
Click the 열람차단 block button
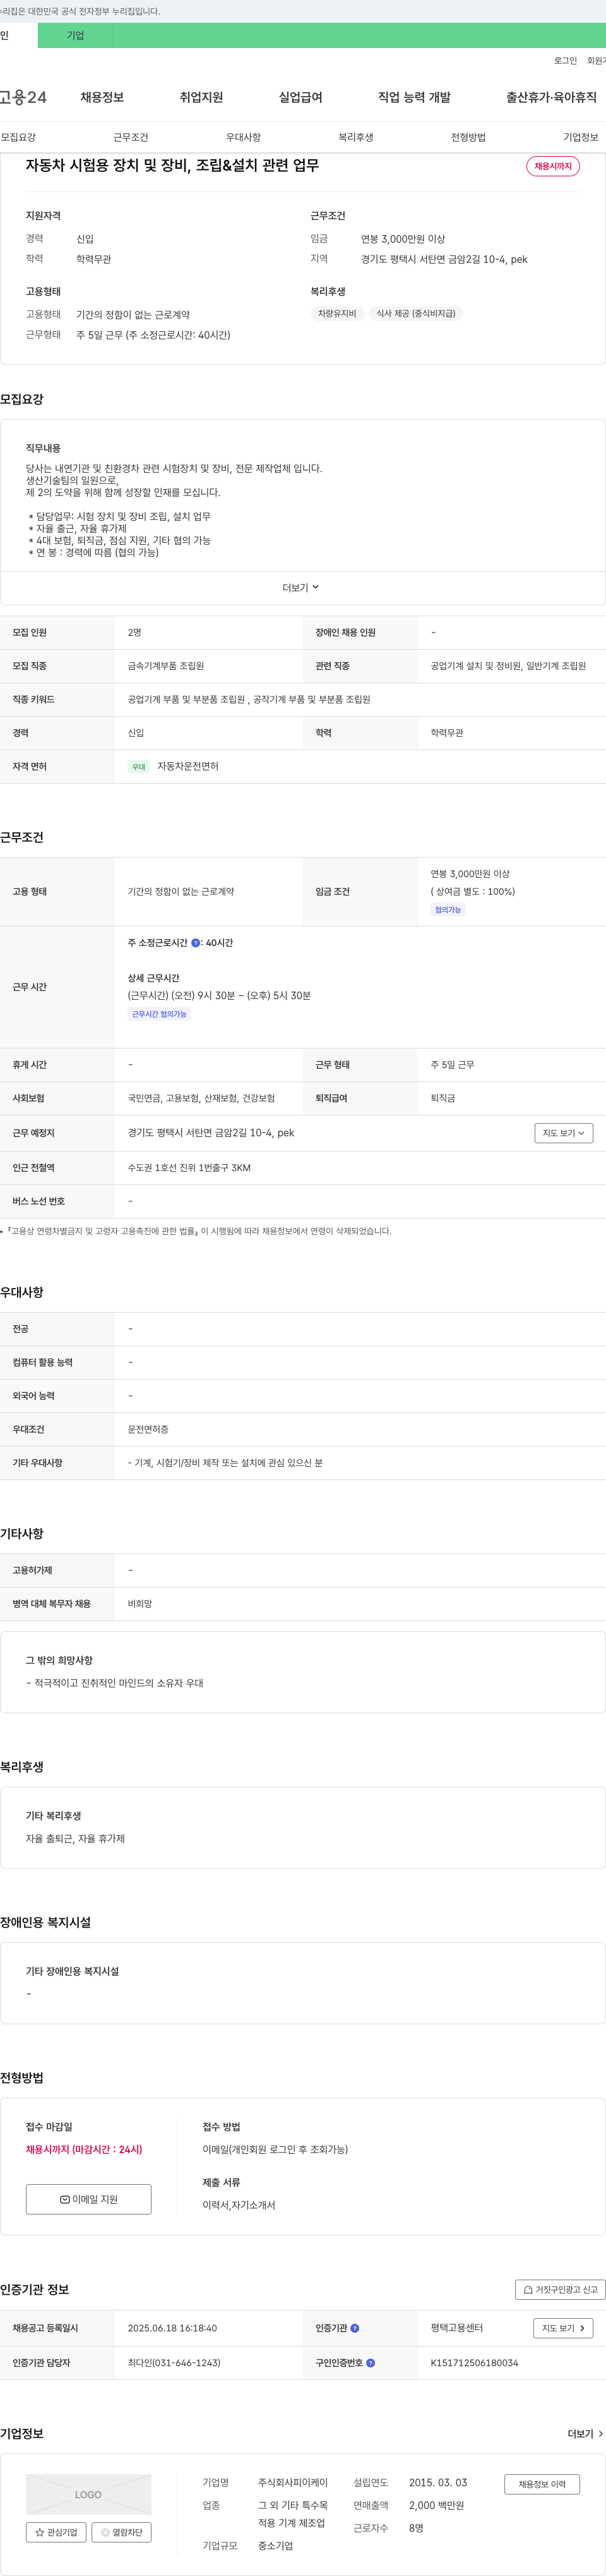[122, 2532]
